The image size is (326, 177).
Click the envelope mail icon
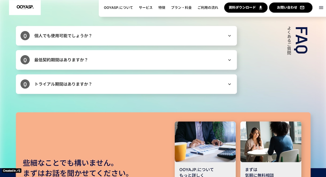302,7
